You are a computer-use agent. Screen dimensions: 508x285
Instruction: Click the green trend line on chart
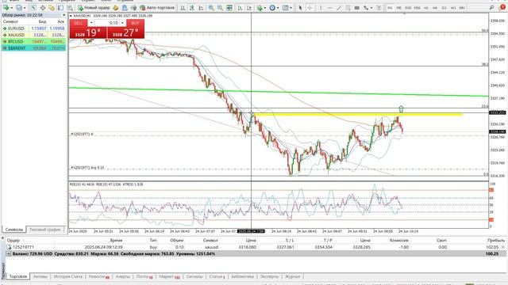tap(278, 92)
